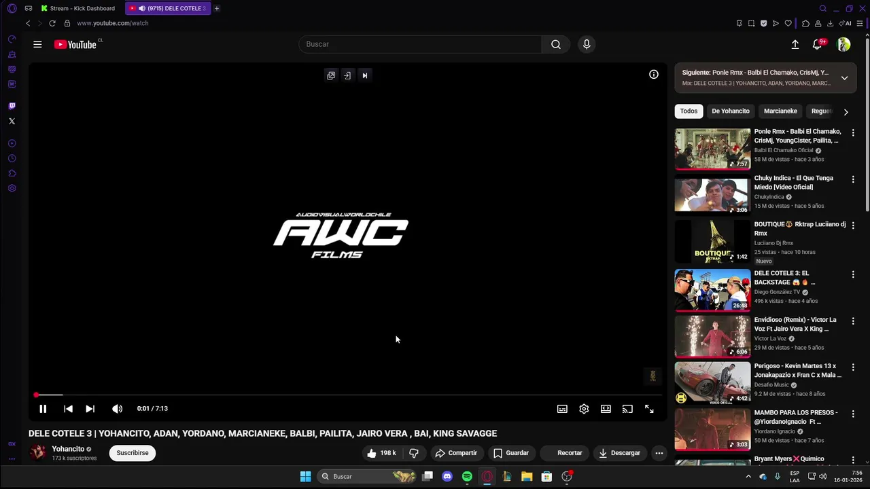Select the Marcianeke filter chip
The image size is (870, 489).
click(780, 111)
